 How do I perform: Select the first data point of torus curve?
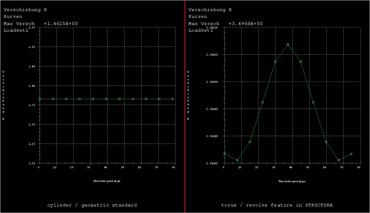(225, 154)
